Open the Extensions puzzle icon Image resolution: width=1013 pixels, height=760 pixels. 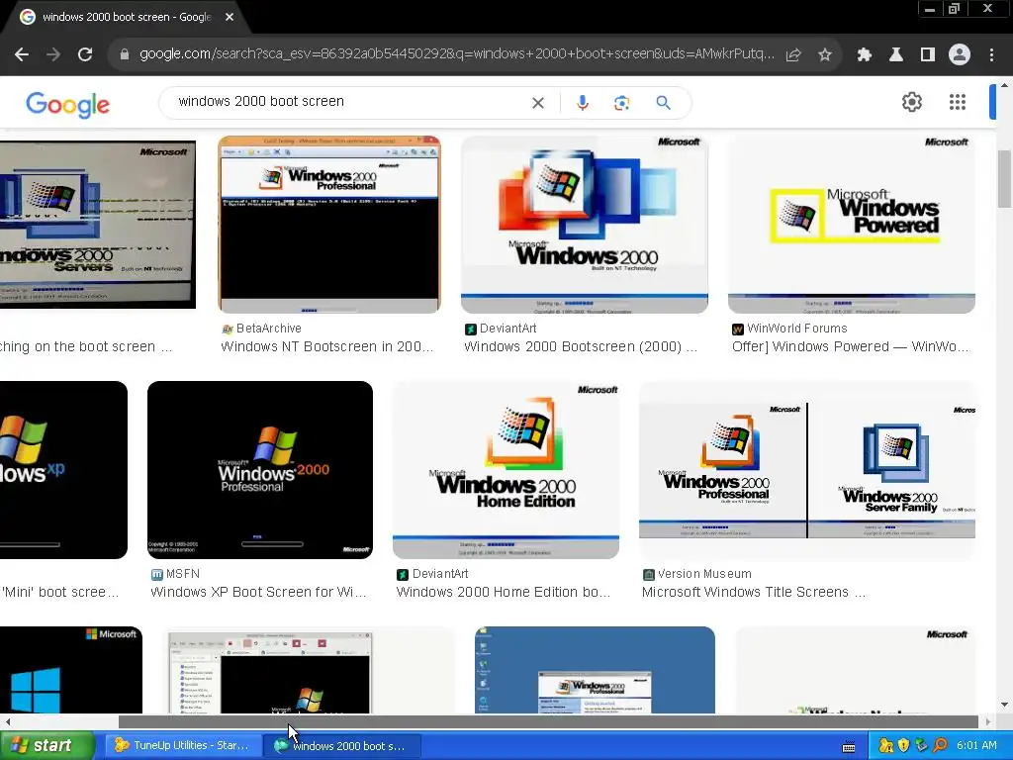[864, 55]
